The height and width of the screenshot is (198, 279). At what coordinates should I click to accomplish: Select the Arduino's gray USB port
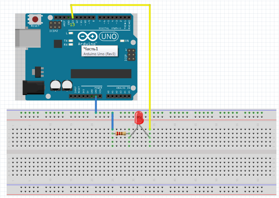(28, 39)
